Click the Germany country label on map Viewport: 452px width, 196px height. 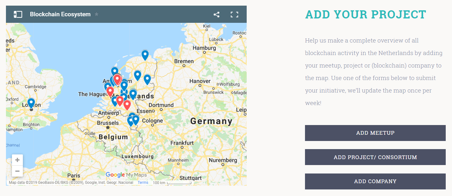point(211,121)
